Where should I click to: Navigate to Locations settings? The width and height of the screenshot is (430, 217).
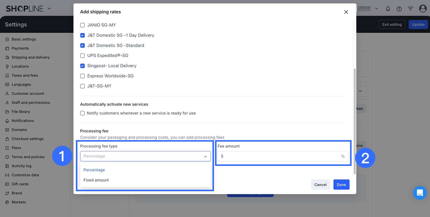(x=20, y=67)
